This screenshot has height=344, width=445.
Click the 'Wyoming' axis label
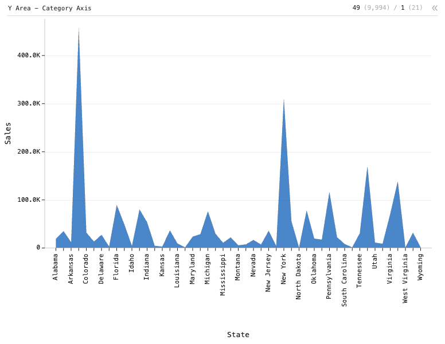coord(420,267)
